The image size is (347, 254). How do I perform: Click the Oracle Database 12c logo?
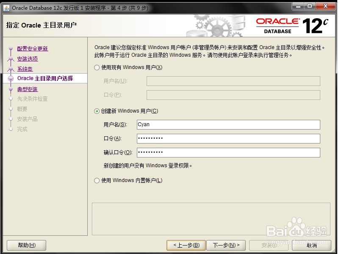(x=292, y=26)
